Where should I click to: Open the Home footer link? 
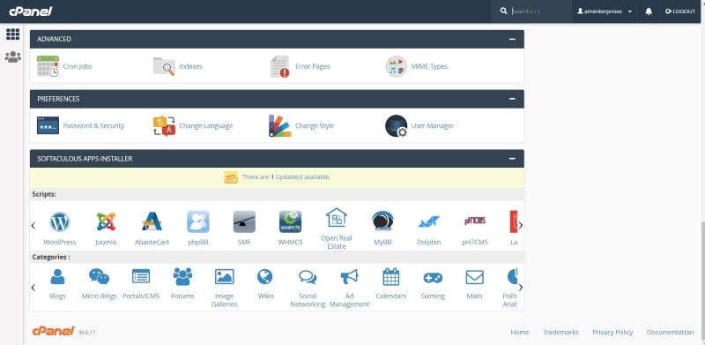[520, 332]
